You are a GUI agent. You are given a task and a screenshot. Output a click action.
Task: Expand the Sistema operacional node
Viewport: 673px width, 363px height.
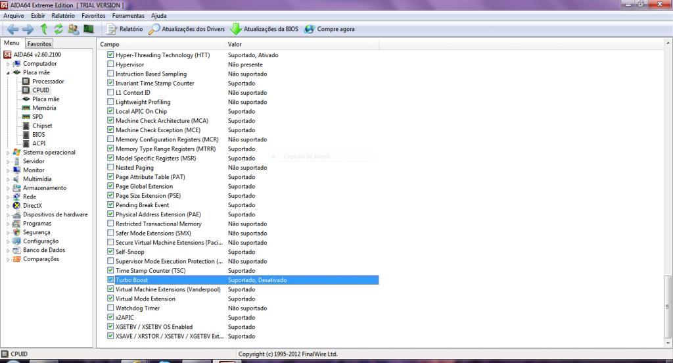[8, 153]
